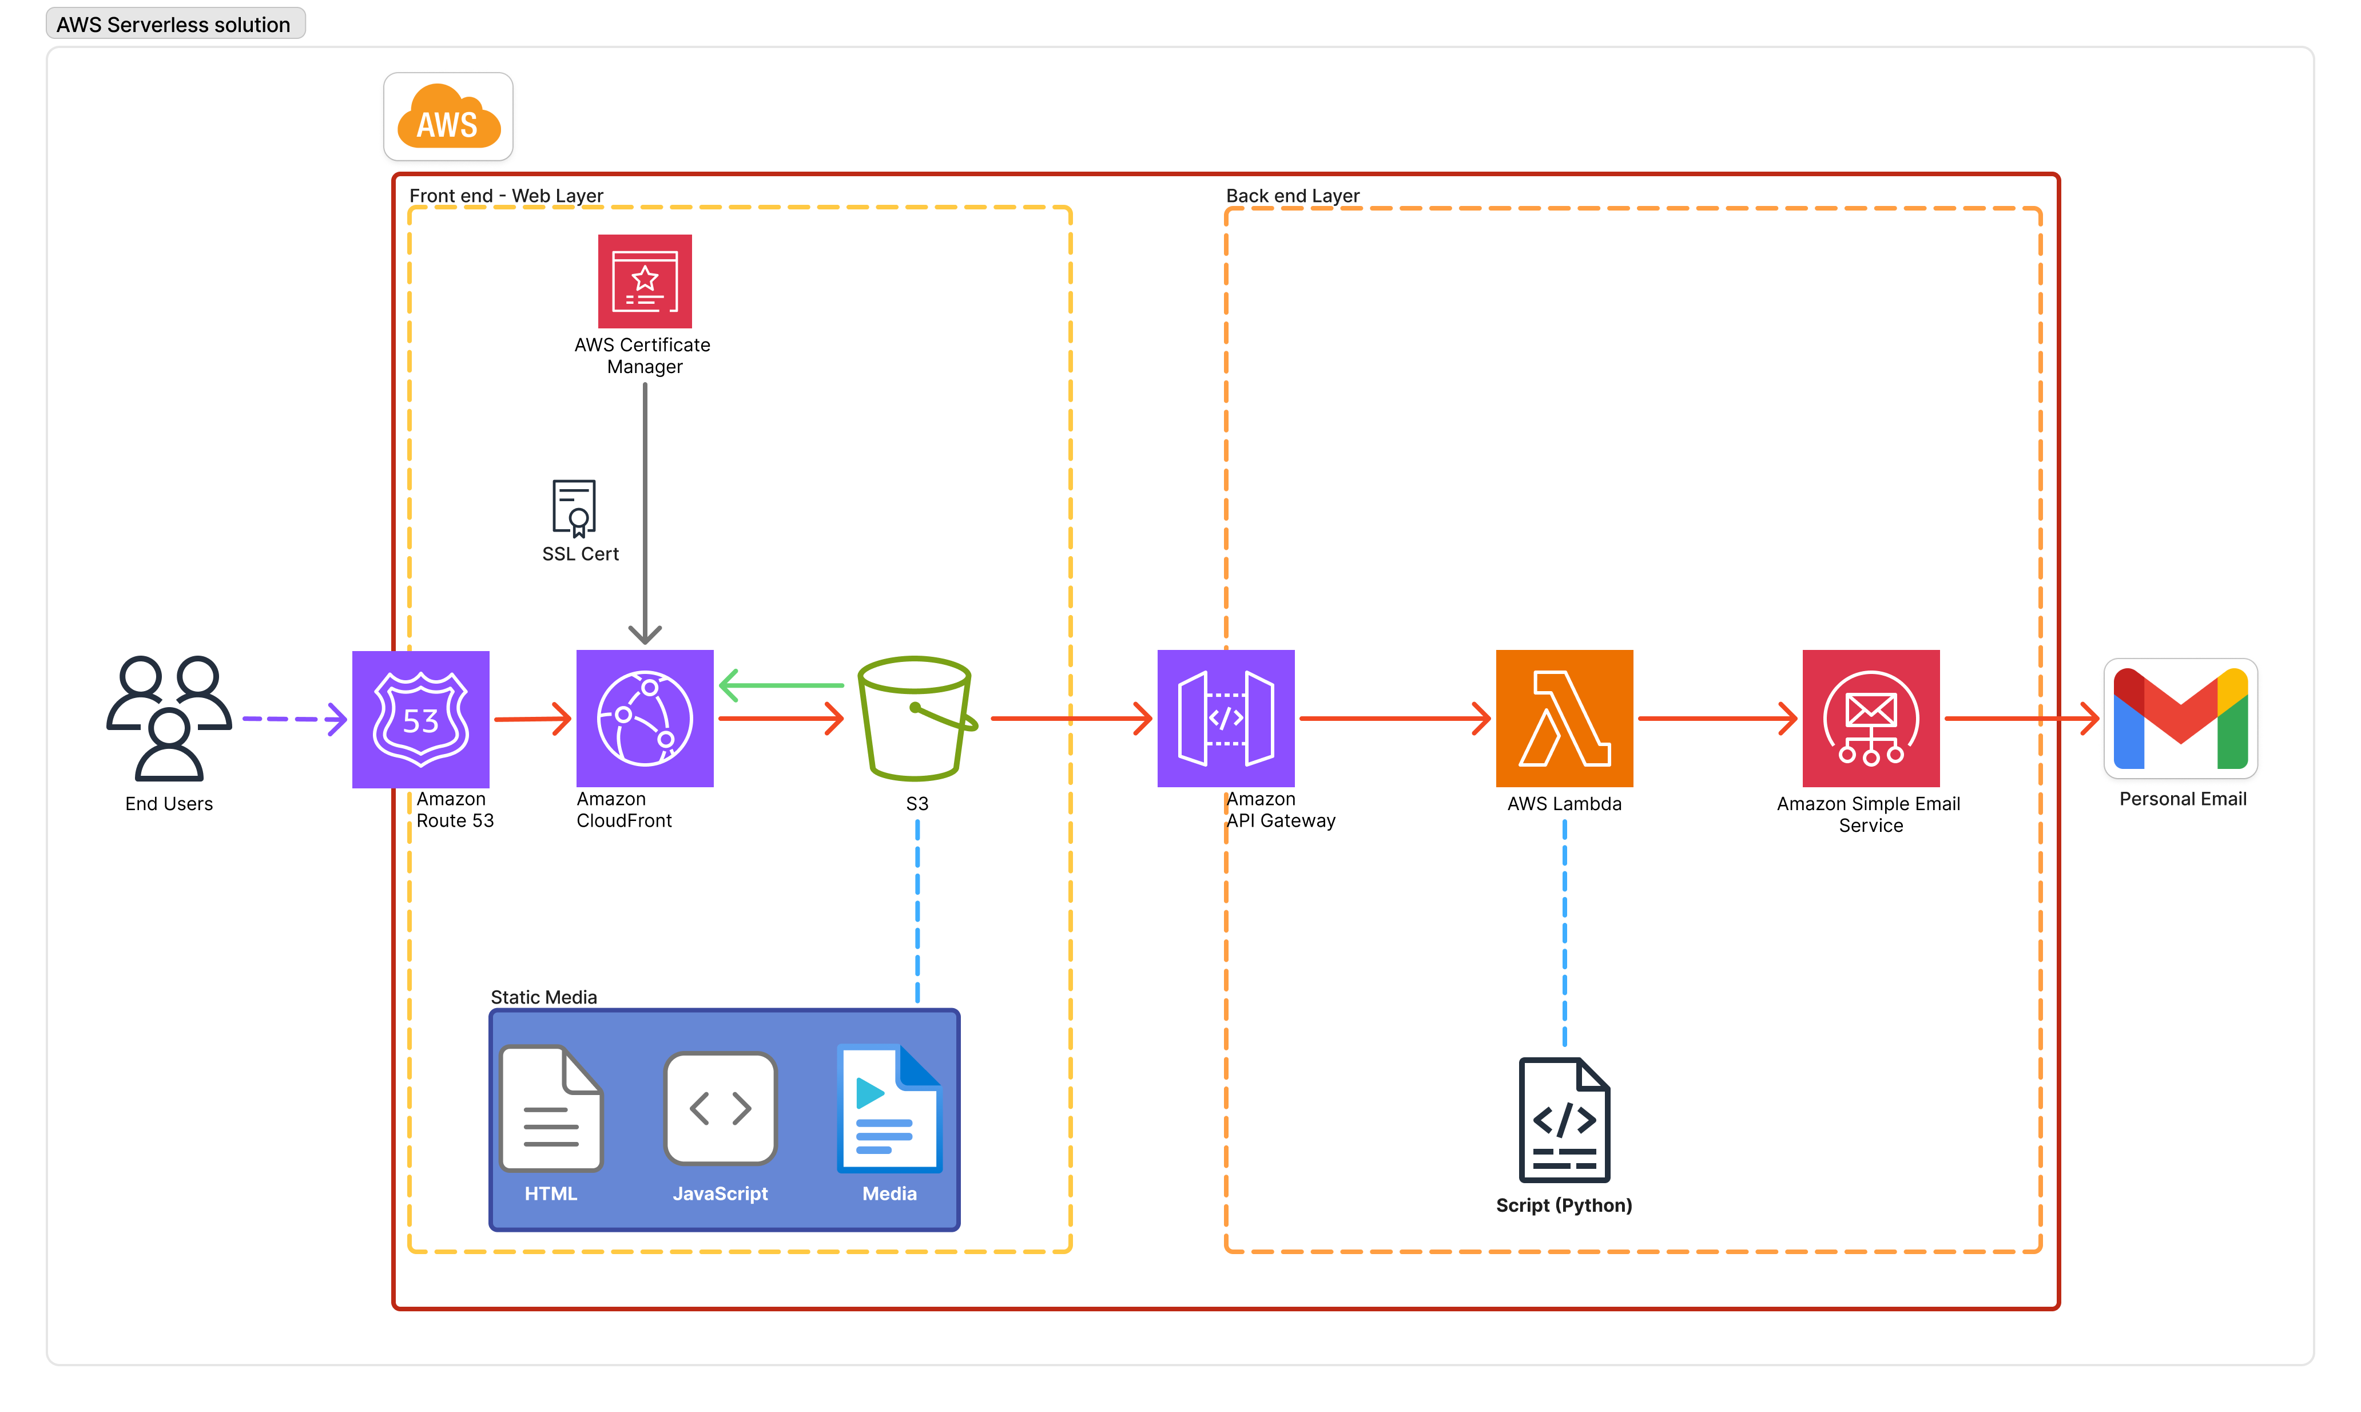Screen dimensions: 2361x1412
Task: Click the JavaScript code brackets icon
Action: tap(720, 1108)
